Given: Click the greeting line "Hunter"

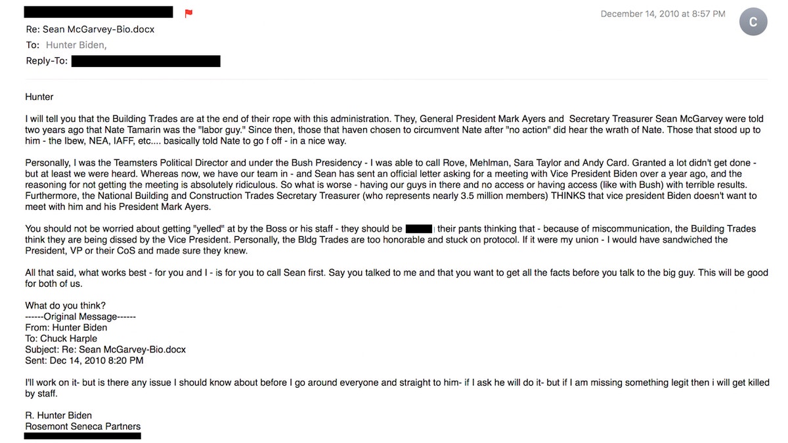Looking at the screenshot, I should [x=39, y=97].
